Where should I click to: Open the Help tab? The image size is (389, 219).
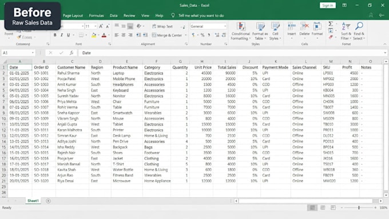point(159,15)
